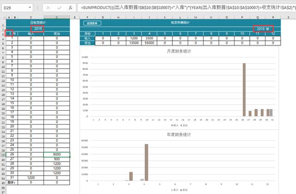Select the month cell showing 3

[x=10, y=33]
